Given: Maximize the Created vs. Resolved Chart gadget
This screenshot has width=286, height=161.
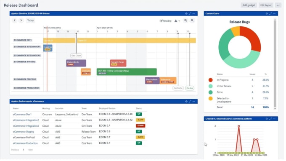Looking at the screenshot, I should tap(270, 119).
